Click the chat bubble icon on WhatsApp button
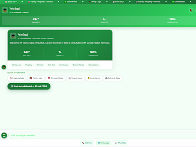The width and height of the screenshot is (196, 147). tap(116, 143)
